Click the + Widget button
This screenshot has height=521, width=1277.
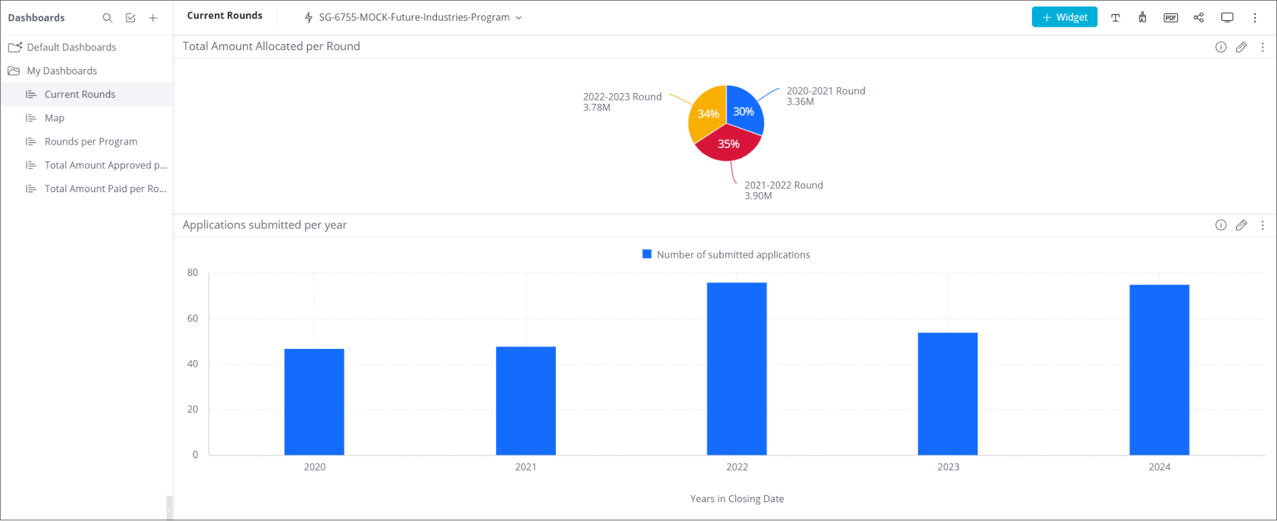point(1064,17)
